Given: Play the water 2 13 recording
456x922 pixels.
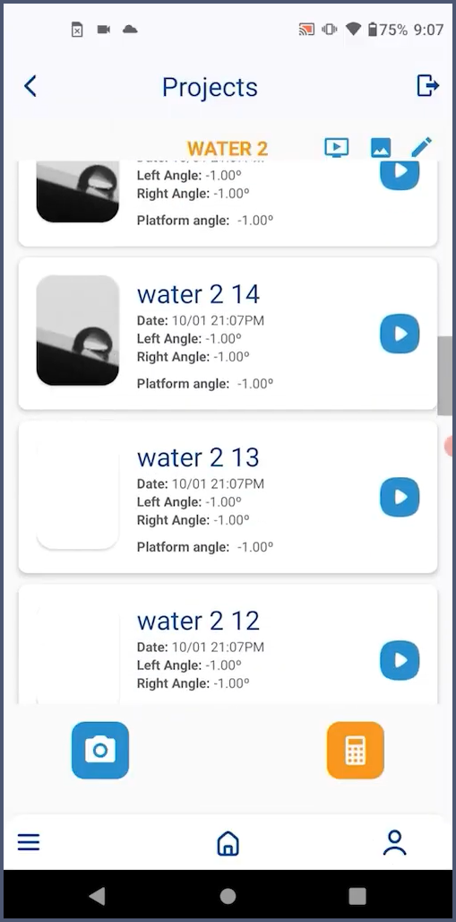Looking at the screenshot, I should pos(400,498).
